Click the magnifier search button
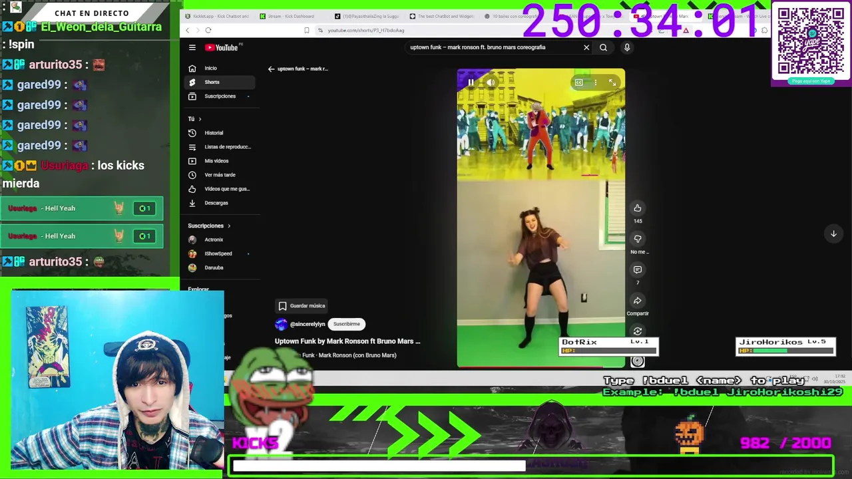 pyautogui.click(x=603, y=47)
